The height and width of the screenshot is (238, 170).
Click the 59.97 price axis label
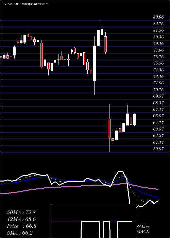tap(158, 149)
